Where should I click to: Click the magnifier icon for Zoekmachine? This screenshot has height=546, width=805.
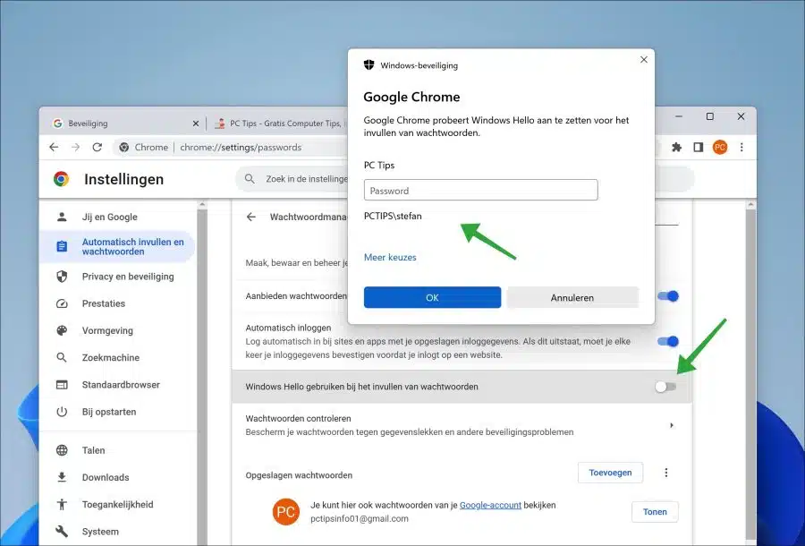click(x=62, y=357)
